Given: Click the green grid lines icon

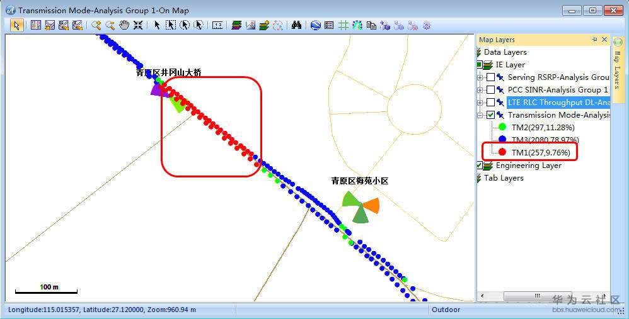Looking at the screenshot, I should point(343,25).
